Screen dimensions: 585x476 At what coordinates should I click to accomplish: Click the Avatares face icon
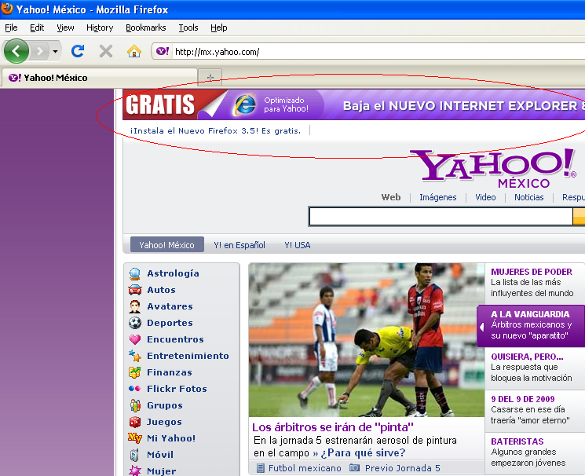coord(135,306)
